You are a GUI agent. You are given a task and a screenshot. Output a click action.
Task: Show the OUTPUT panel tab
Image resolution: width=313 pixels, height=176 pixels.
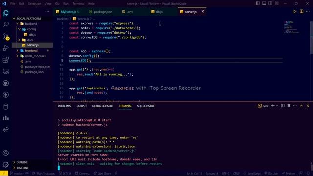pyautogui.click(x=82, y=106)
